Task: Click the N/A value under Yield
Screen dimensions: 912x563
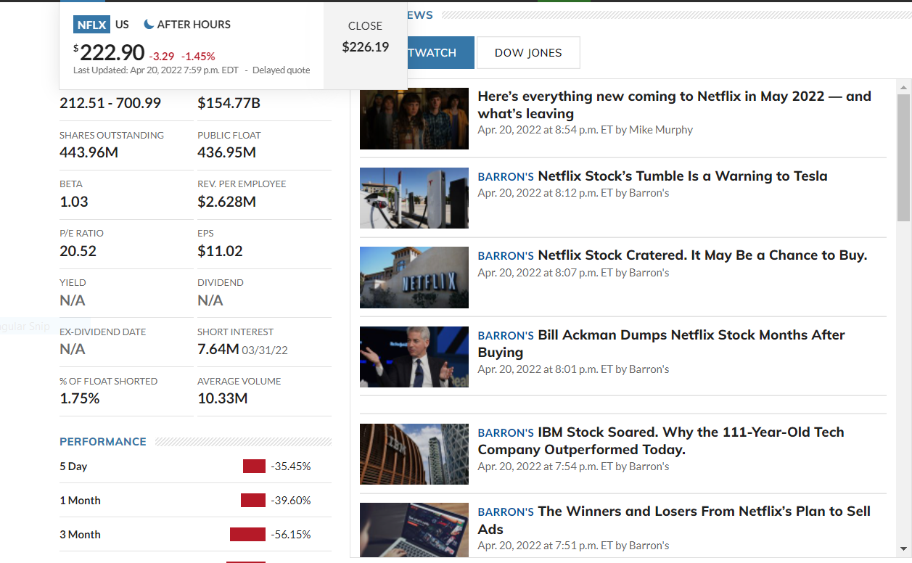Action: pyautogui.click(x=73, y=300)
